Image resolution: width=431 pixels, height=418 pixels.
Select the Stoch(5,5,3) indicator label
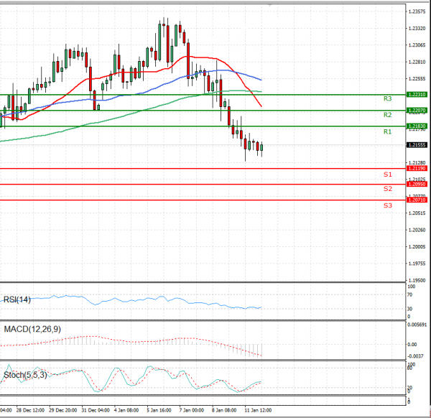coord(25,375)
